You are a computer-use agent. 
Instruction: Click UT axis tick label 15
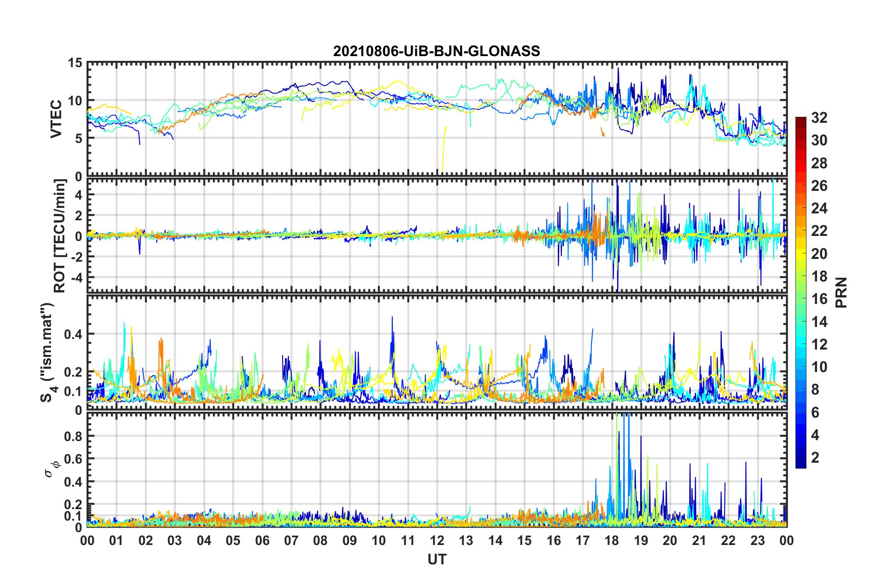click(524, 540)
